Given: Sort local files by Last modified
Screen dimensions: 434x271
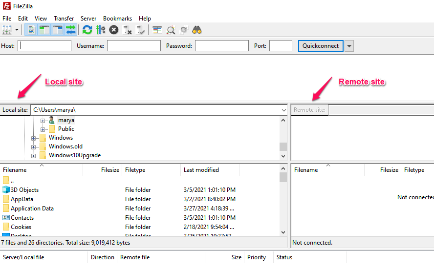Looking at the screenshot, I should click(x=210, y=170).
